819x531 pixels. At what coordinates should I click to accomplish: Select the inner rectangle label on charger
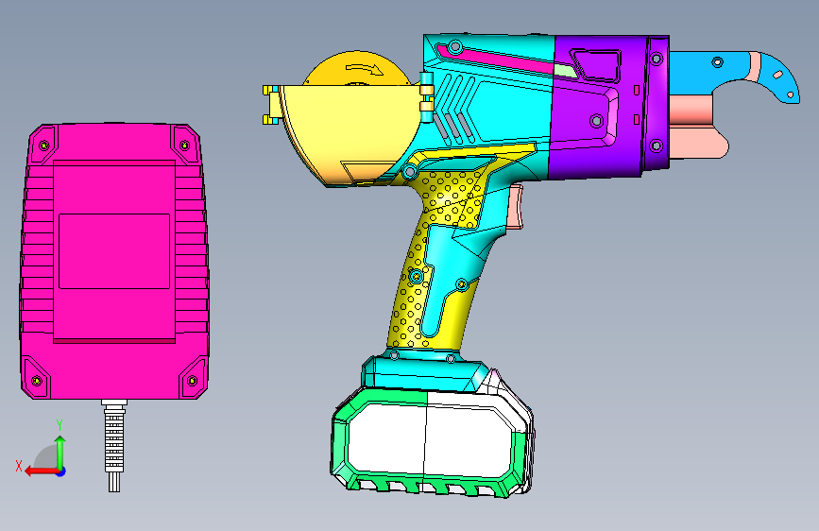pyautogui.click(x=114, y=251)
